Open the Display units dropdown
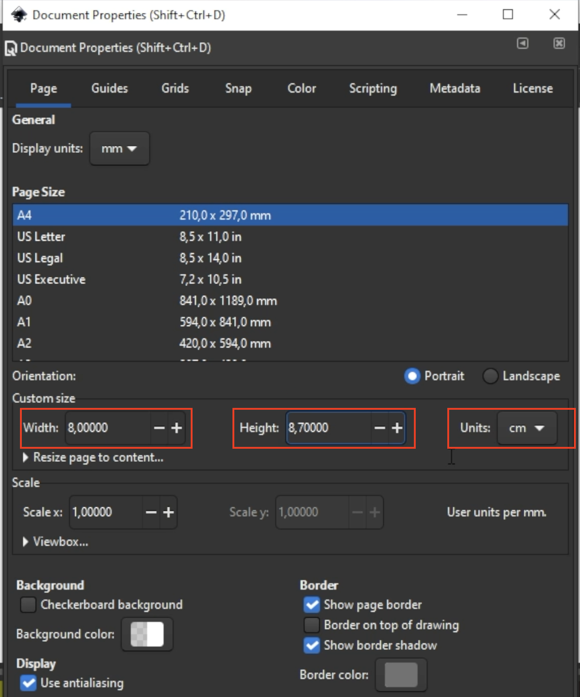This screenshot has width=580, height=697. tap(119, 148)
